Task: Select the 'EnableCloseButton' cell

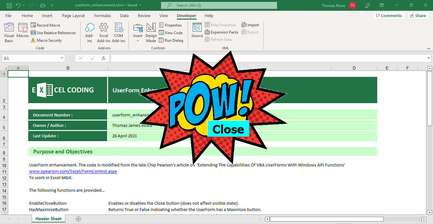Action: click(x=68, y=203)
